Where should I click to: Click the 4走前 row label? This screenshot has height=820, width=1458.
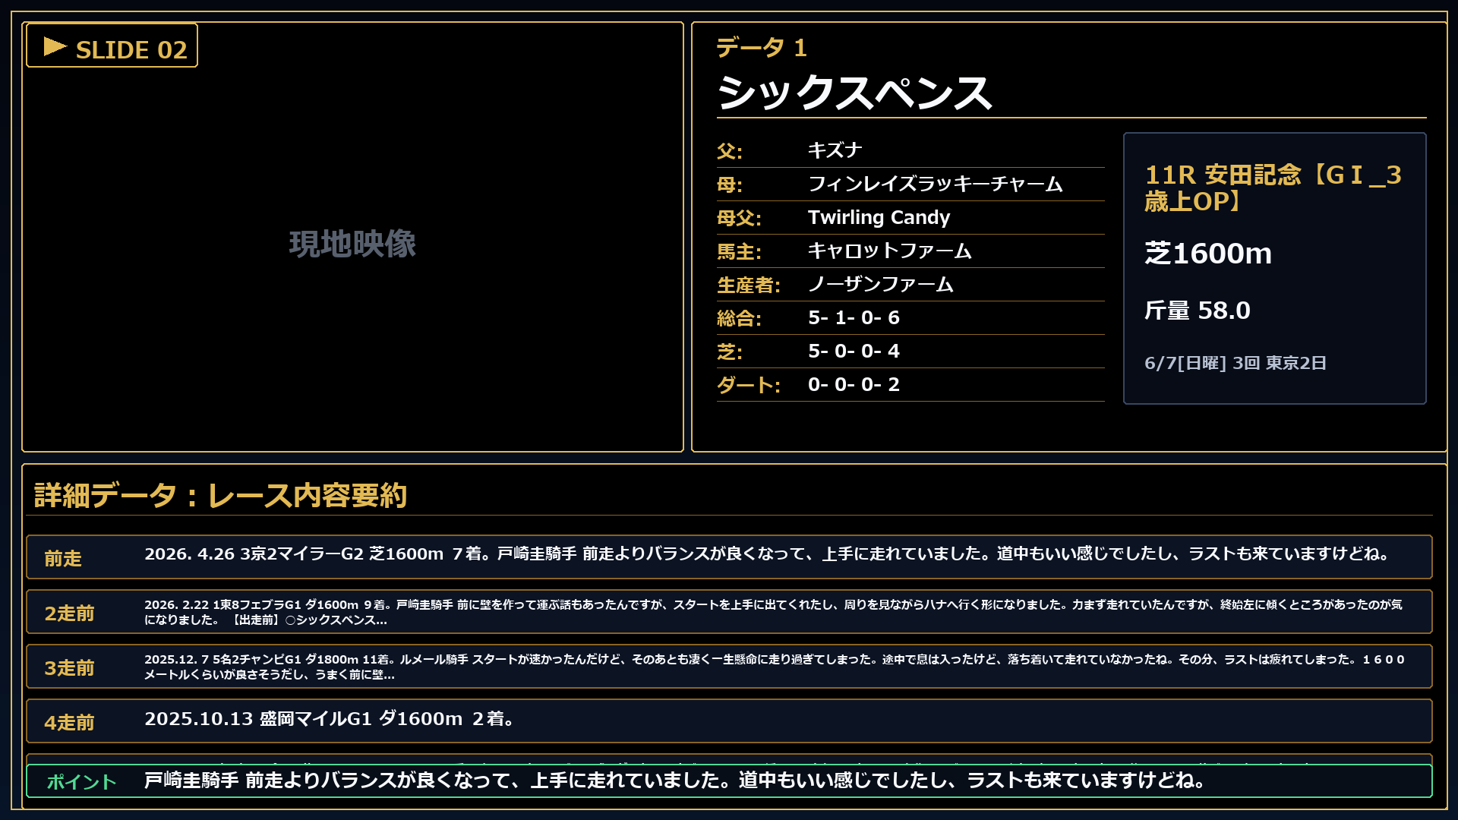(x=69, y=722)
